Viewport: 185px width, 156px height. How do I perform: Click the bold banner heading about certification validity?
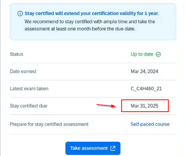[x=92, y=13]
